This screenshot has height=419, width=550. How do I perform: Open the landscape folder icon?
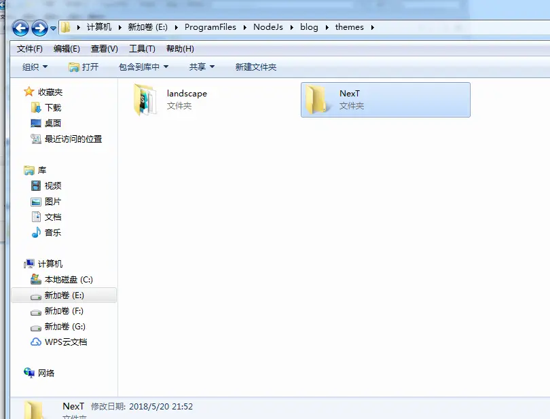pyautogui.click(x=145, y=100)
